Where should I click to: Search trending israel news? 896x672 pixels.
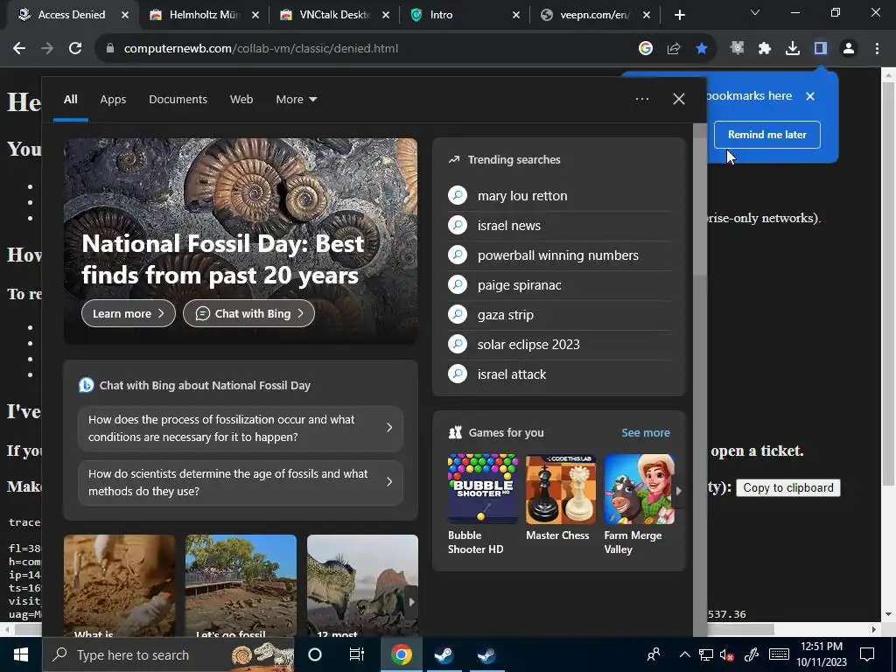click(x=559, y=226)
